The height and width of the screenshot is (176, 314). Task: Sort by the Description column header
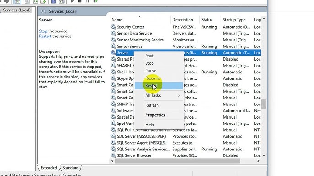click(x=183, y=20)
